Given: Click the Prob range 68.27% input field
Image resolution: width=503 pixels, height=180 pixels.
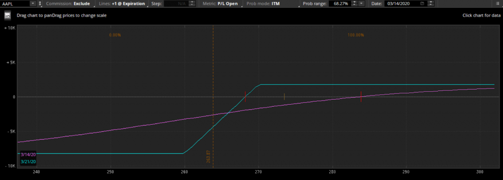Looking at the screenshot, I should 339,4.
